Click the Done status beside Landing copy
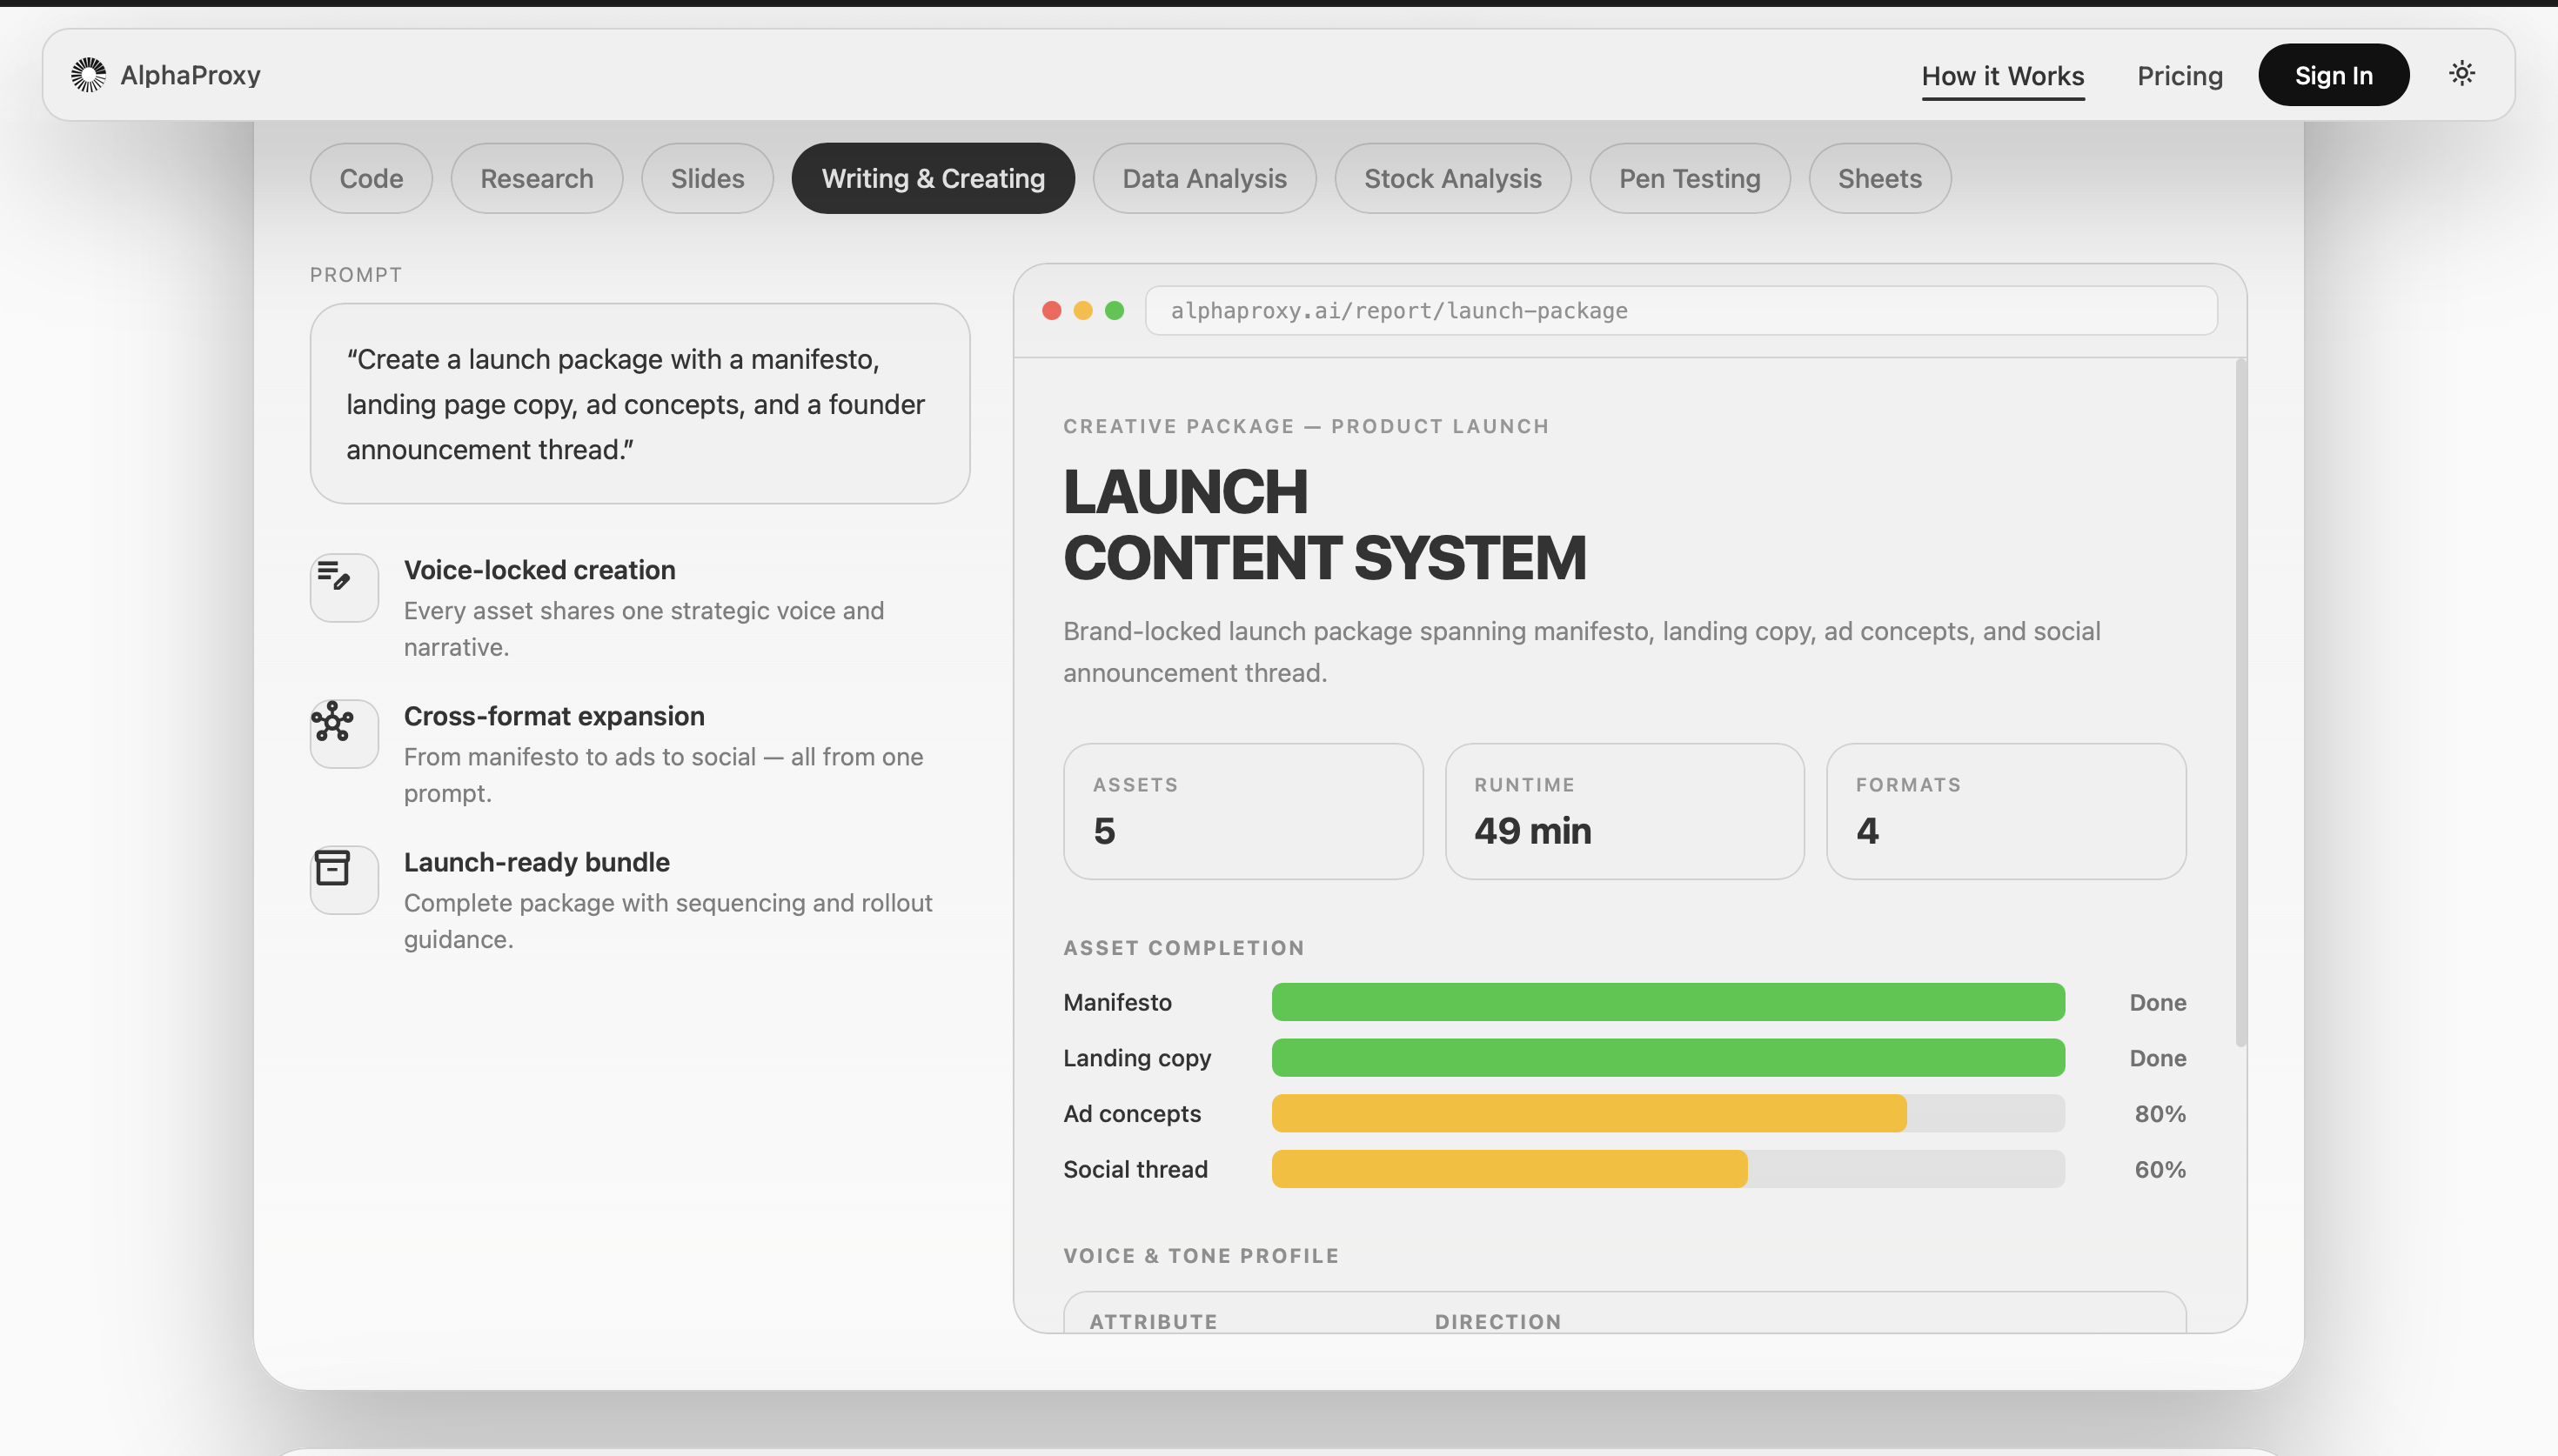This screenshot has height=1456, width=2558. tap(2157, 1058)
